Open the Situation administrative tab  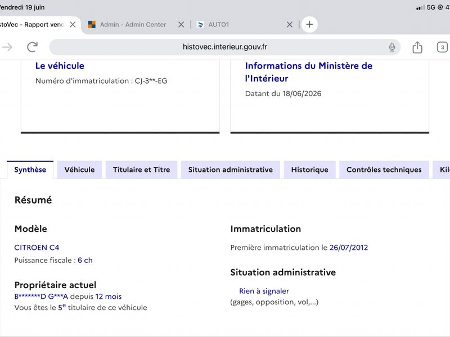point(231,170)
